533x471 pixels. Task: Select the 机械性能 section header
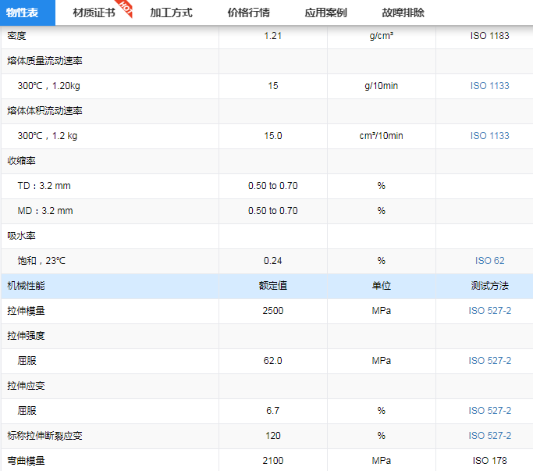[26, 286]
